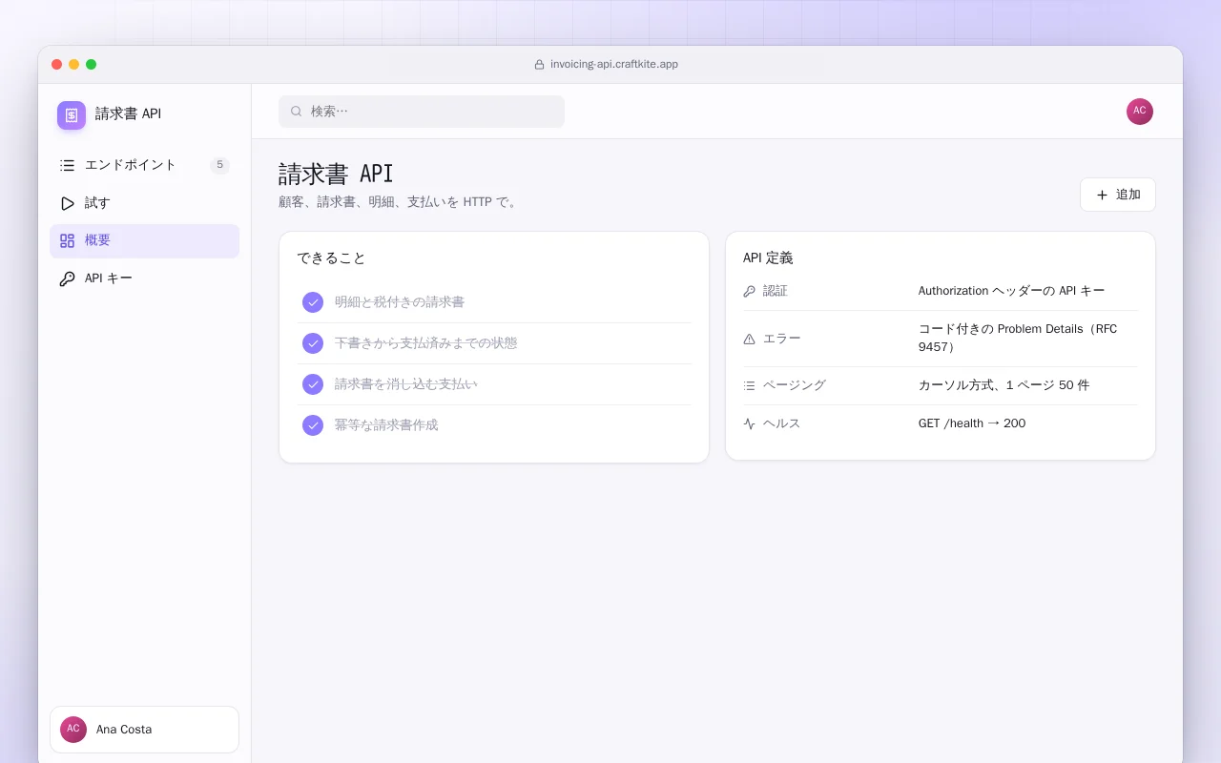Image resolution: width=1221 pixels, height=763 pixels.
Task: Open the エンドポイント menu item
Action: tap(144, 165)
